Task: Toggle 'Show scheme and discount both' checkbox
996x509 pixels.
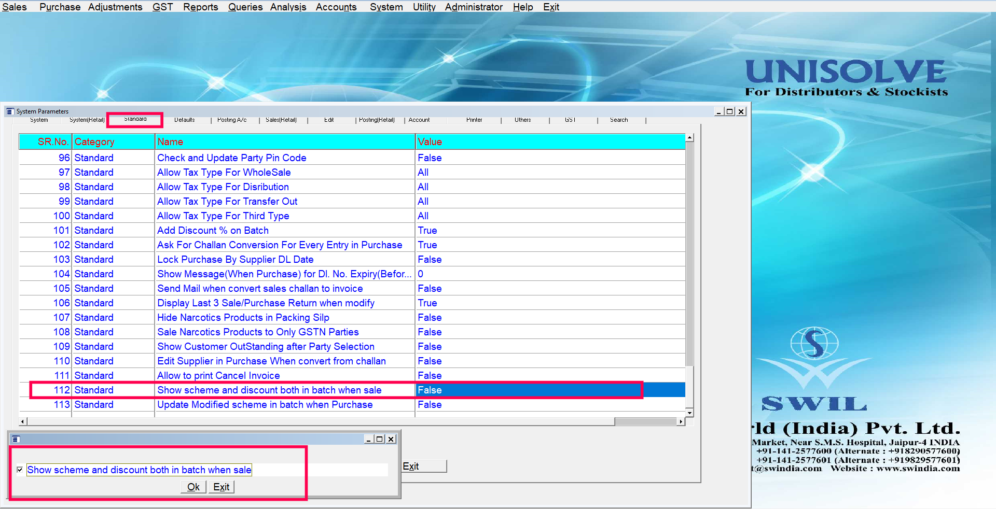Action: tap(20, 470)
